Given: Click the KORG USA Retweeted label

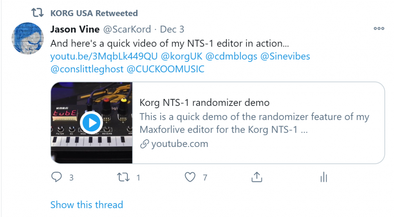Looking at the screenshot, I should click(x=94, y=13).
